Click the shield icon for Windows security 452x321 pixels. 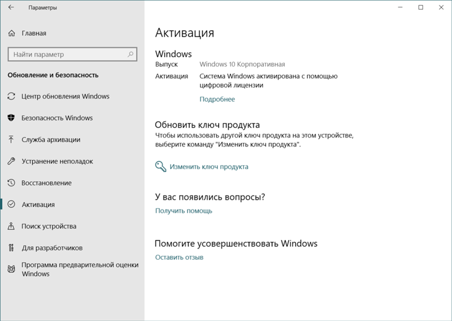click(11, 118)
